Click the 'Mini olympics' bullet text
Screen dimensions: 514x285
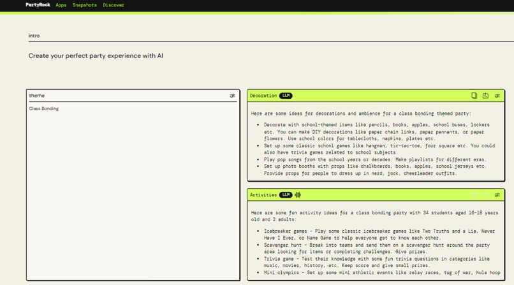tap(382, 272)
